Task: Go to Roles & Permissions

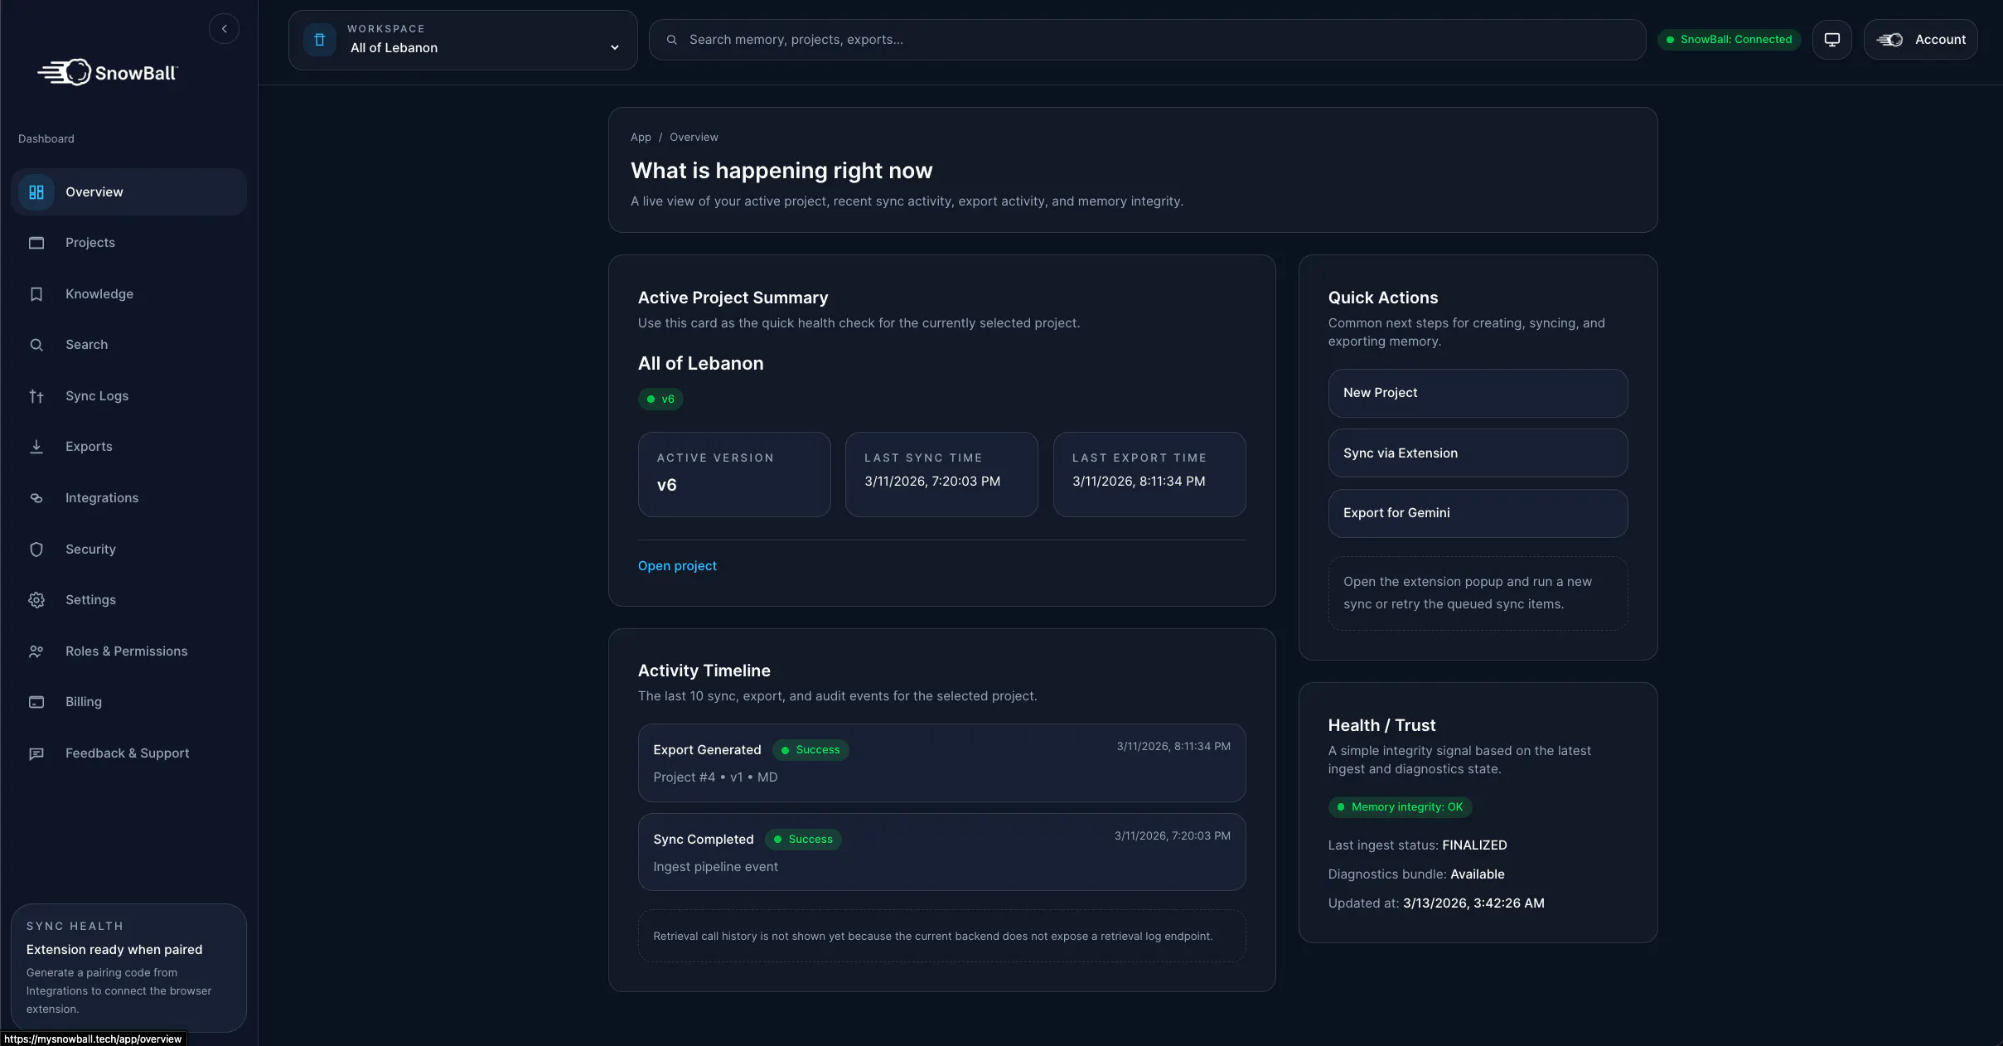Action: [x=128, y=651]
